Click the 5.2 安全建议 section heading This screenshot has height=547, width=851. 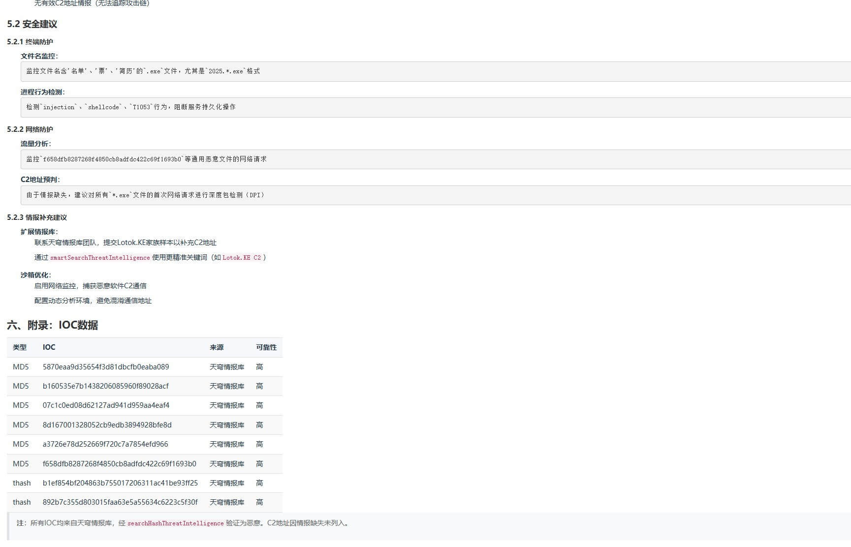(x=32, y=24)
